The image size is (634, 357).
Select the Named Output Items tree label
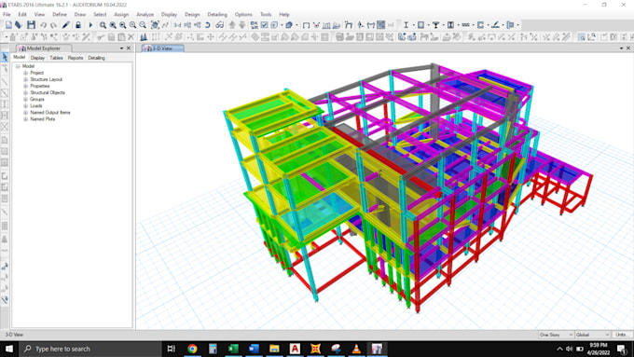pos(50,113)
